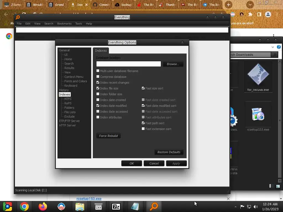Open Chrome profile avatar icon
The height and width of the screenshot is (212, 283).
[268, 14]
